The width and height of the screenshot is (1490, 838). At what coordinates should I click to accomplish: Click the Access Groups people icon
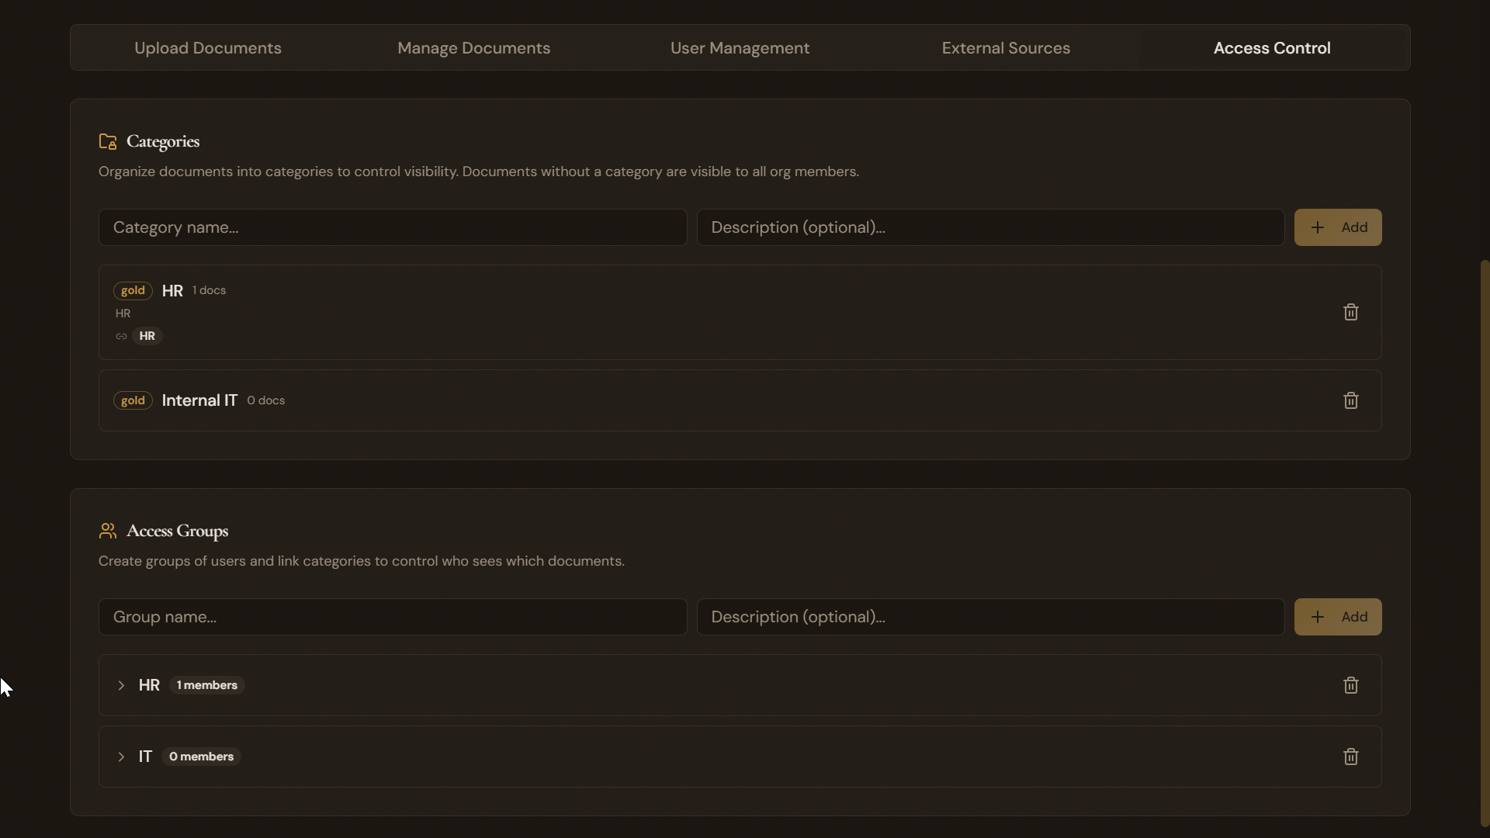(x=108, y=532)
